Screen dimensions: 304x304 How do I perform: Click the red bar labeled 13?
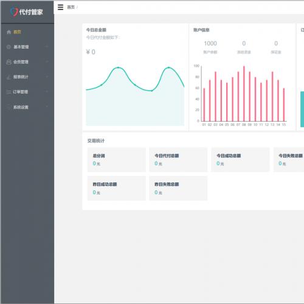click(x=272, y=97)
